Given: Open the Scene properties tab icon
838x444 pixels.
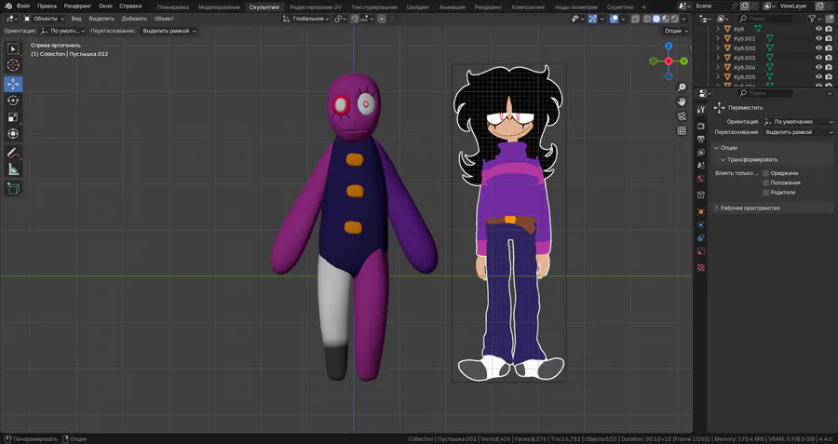Looking at the screenshot, I should click(x=701, y=166).
